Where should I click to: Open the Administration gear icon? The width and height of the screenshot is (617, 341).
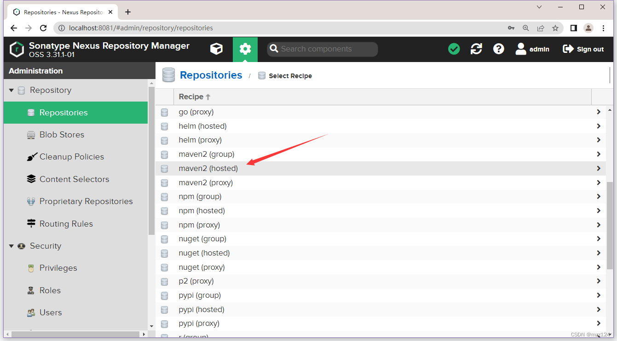pyautogui.click(x=245, y=49)
